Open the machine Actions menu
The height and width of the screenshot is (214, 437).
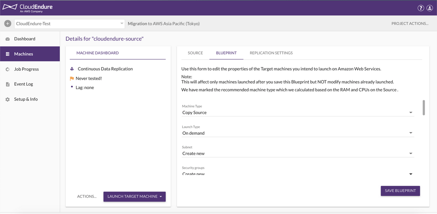click(x=87, y=197)
